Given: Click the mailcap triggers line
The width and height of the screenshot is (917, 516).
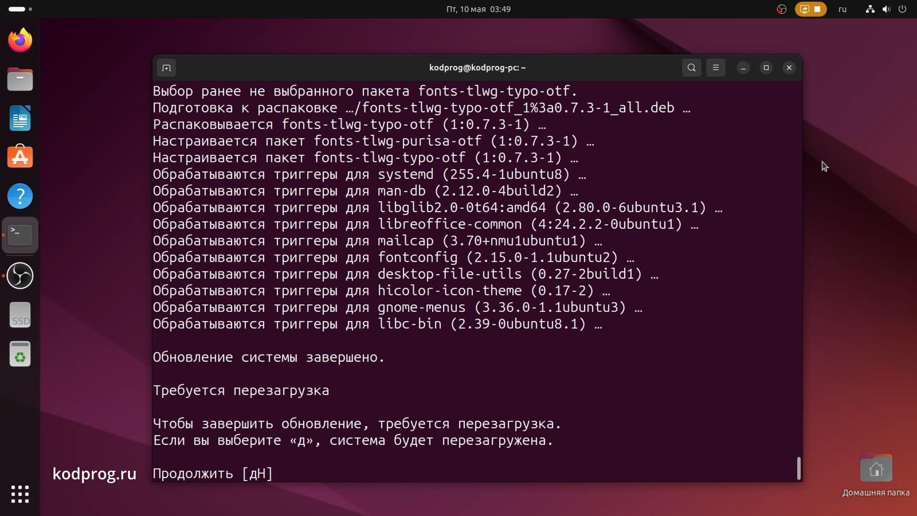Looking at the screenshot, I should (377, 241).
